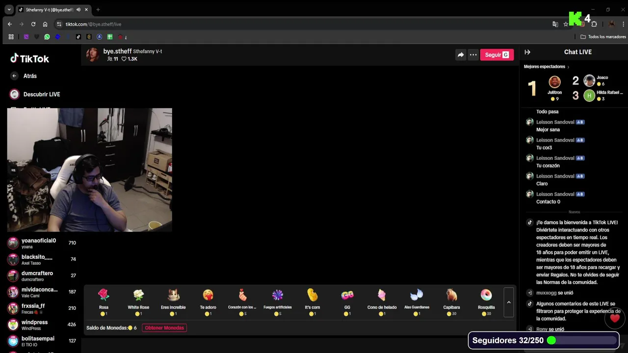Mute the tab via speaker icon

tap(78, 9)
